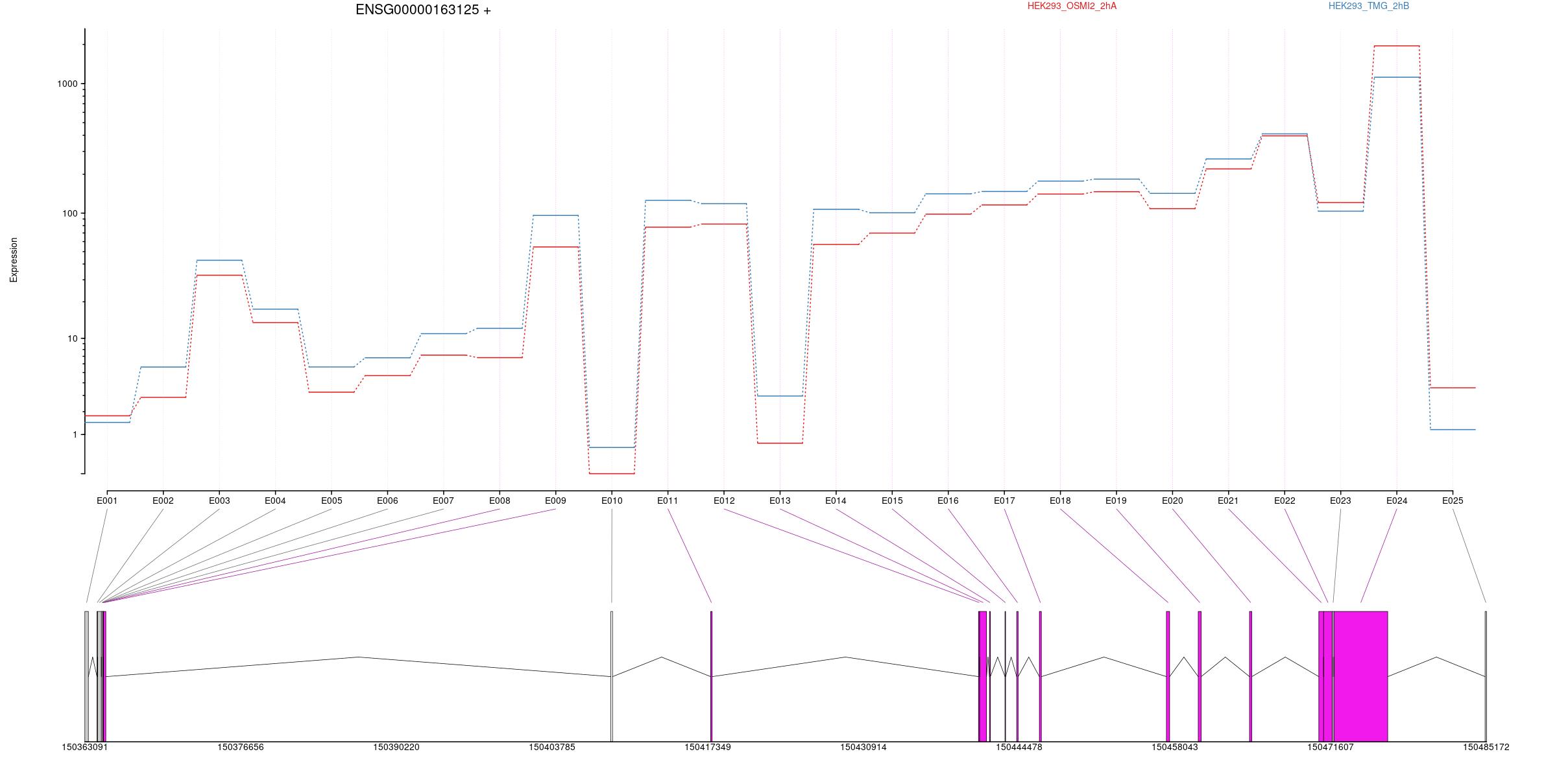Image resolution: width=1557 pixels, height=778 pixels.
Task: Click genomic coordinate 150485172
Action: pyautogui.click(x=1486, y=747)
